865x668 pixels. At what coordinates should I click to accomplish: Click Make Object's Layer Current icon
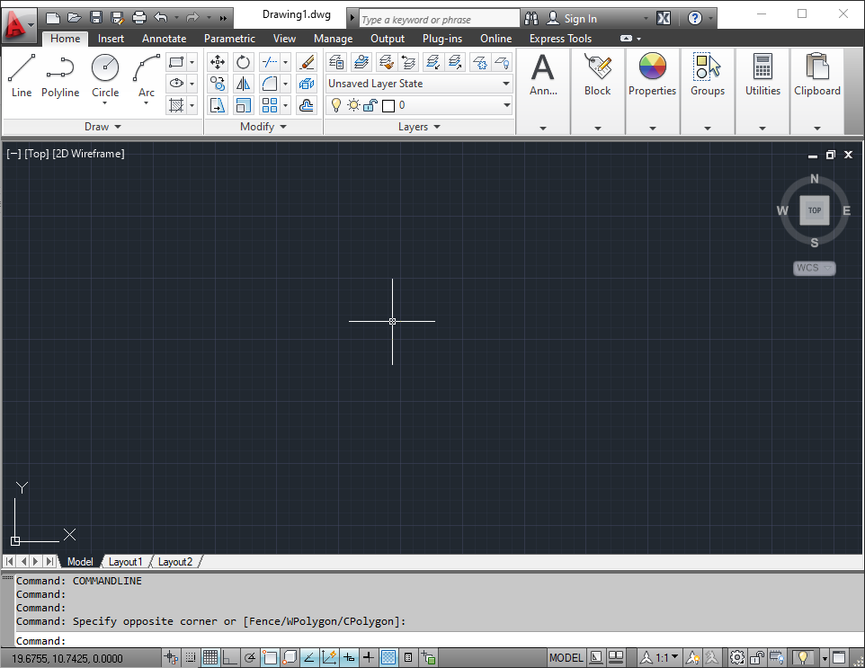point(361,62)
